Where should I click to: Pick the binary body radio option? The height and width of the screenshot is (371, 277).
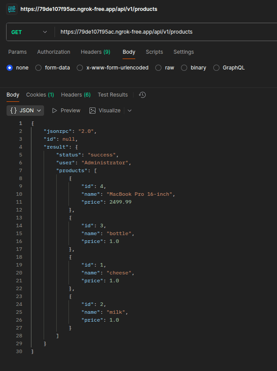coord(184,68)
